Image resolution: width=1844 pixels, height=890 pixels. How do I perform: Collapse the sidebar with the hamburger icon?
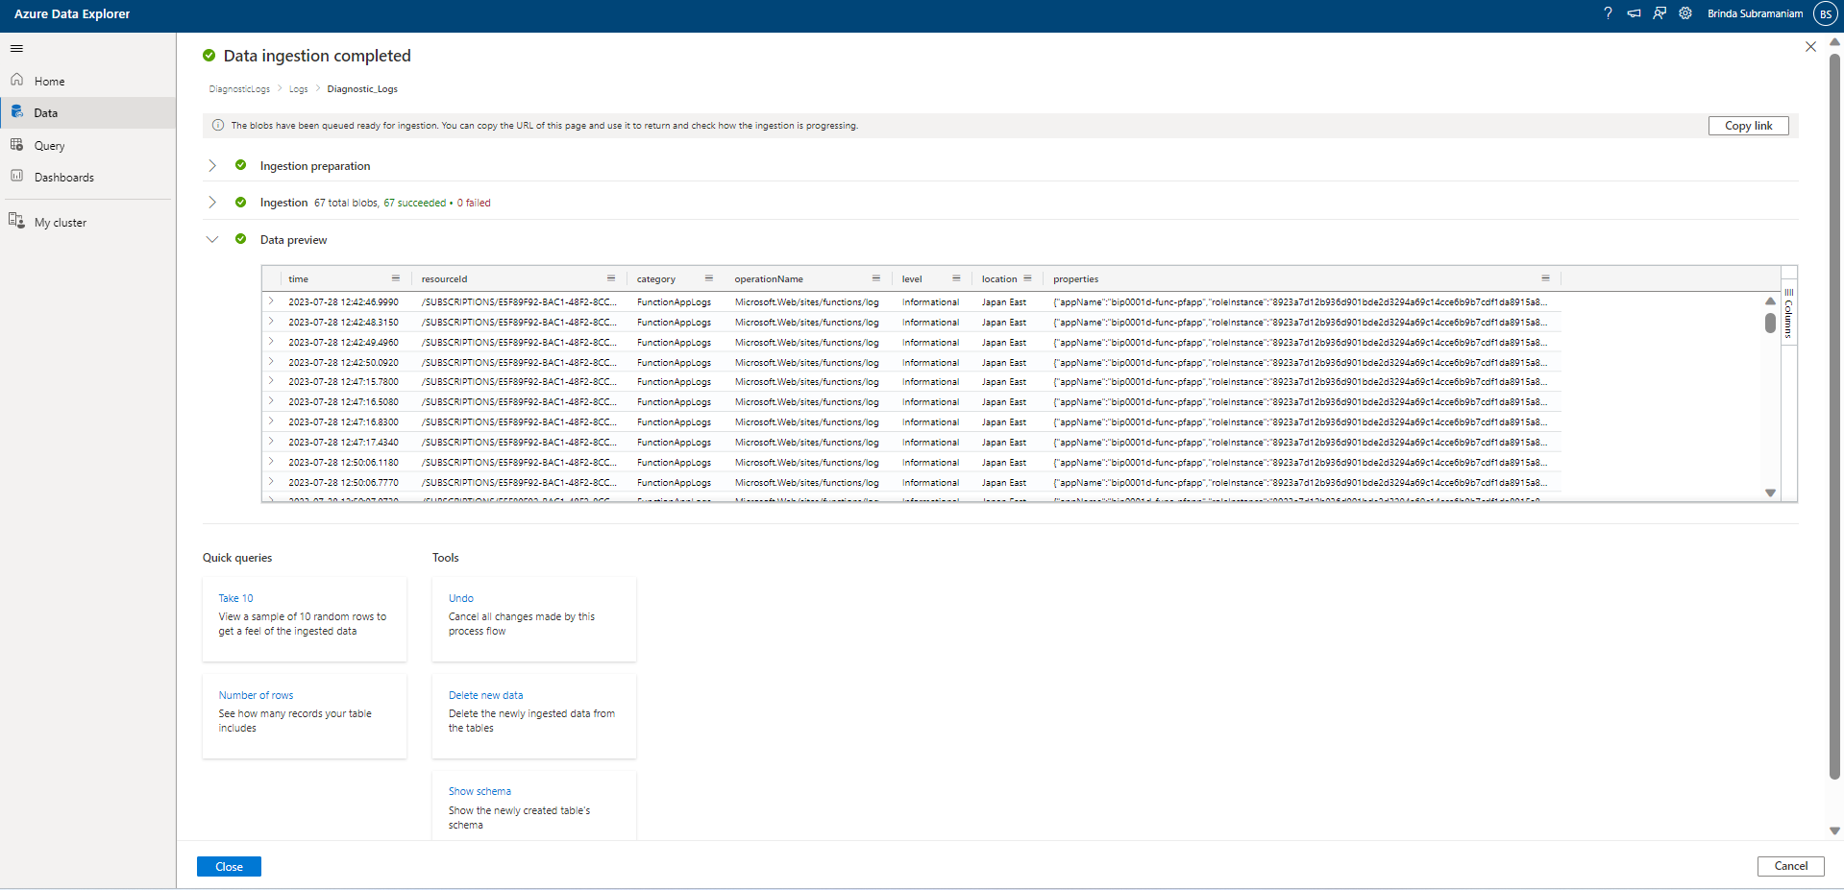16,48
